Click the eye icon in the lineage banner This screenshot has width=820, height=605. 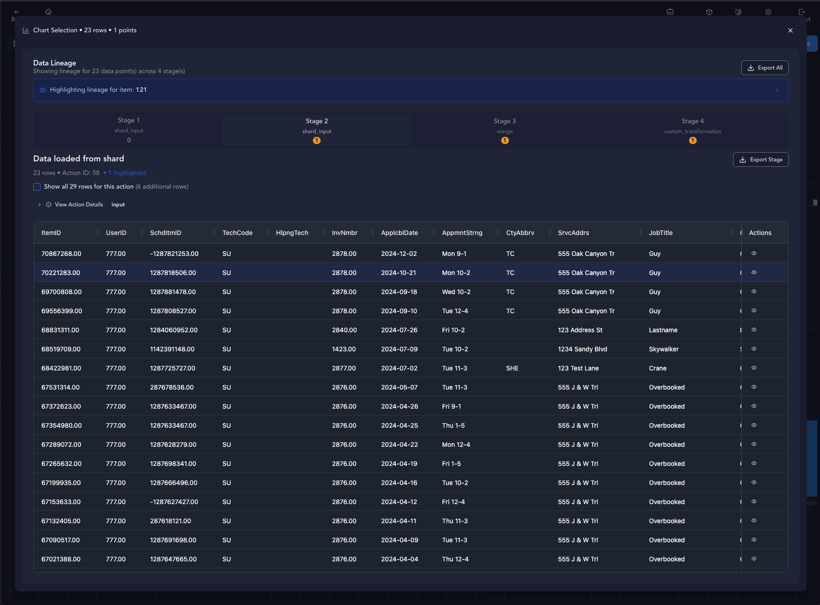(42, 90)
